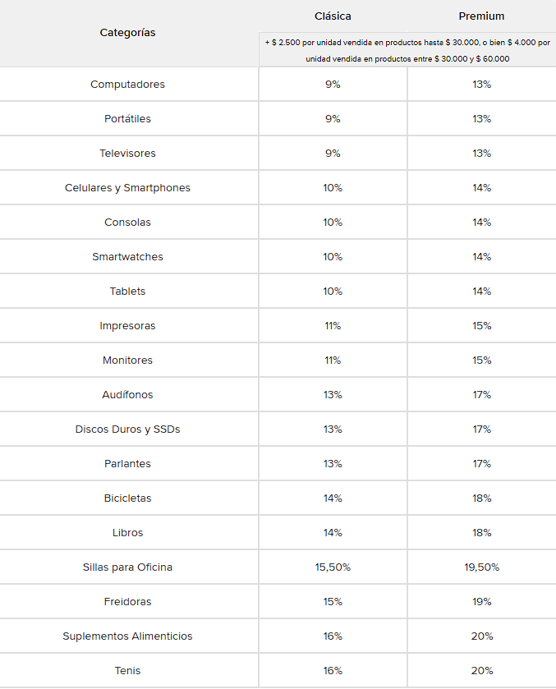Viewport: 556px width, 689px height.
Task: Select the Tablets category cell
Action: [x=127, y=292]
